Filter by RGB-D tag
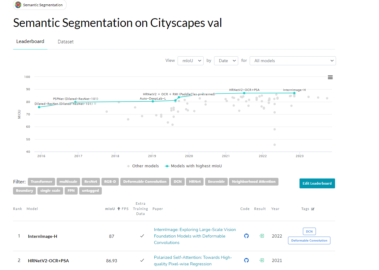This screenshot has width=379, height=270. tap(110, 182)
